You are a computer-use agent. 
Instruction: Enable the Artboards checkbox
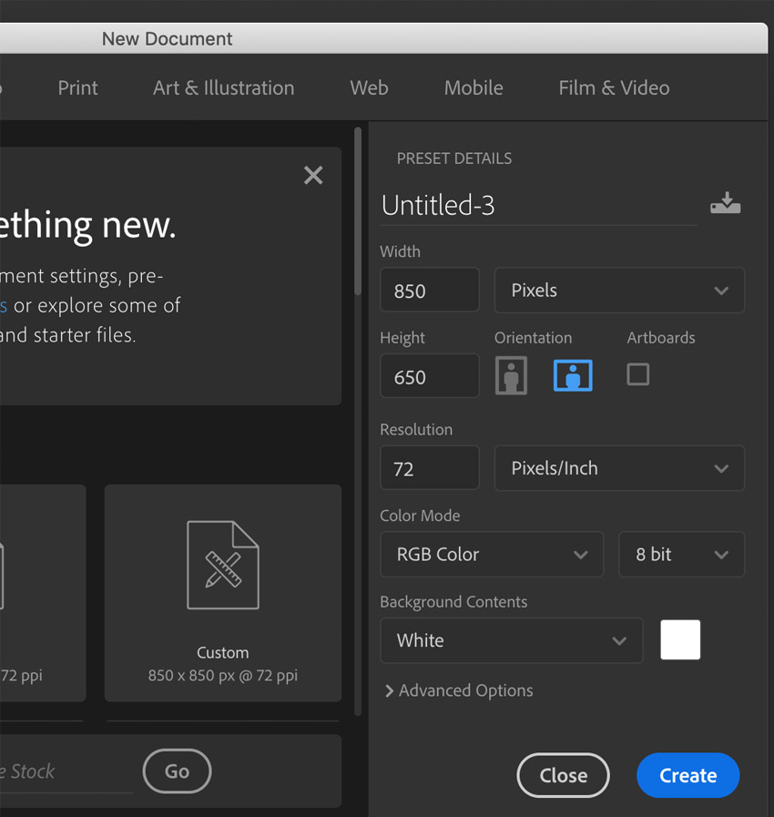(637, 374)
